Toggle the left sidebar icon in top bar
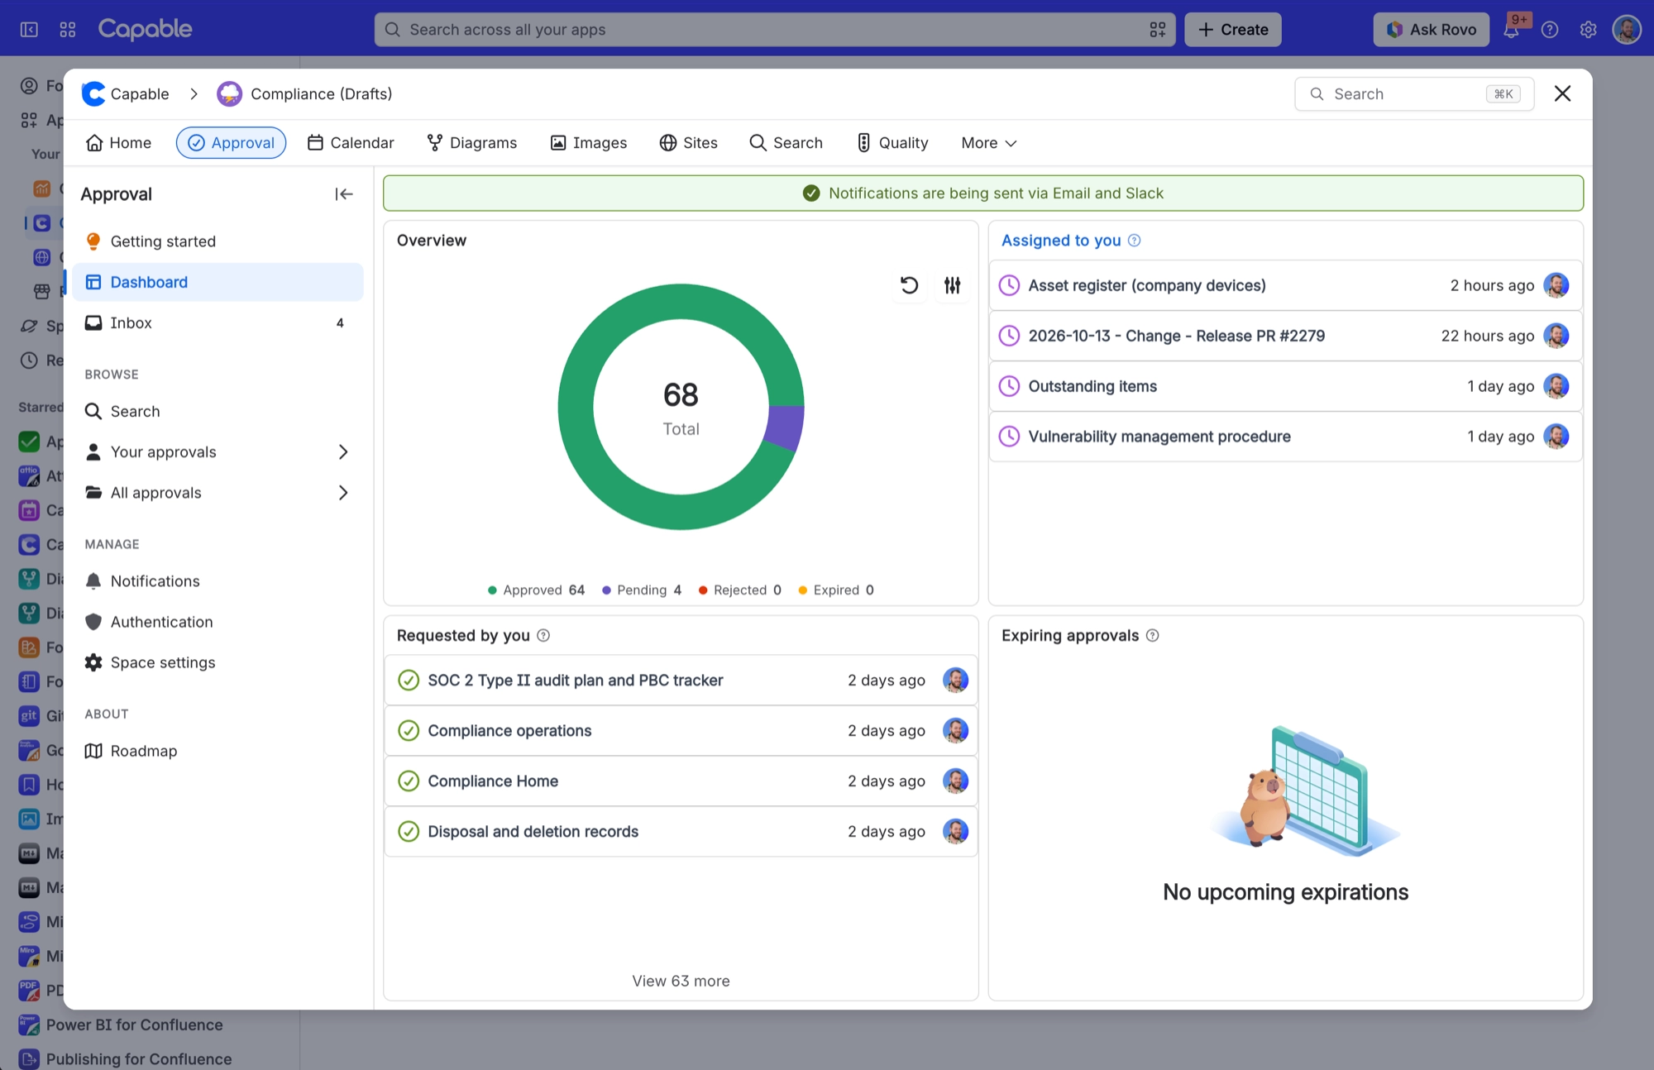The image size is (1654, 1070). click(x=29, y=30)
